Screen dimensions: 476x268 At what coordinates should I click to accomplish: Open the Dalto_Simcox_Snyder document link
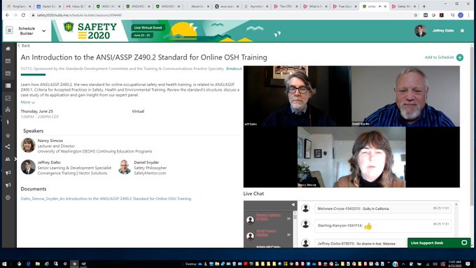click(x=106, y=199)
